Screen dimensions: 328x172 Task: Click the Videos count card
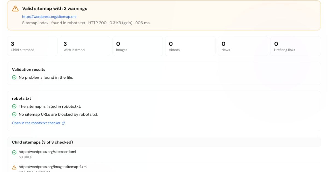(x=190, y=46)
